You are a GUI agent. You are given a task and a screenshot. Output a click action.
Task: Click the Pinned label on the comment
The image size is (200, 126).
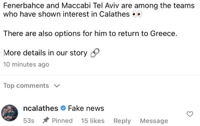[62, 121]
